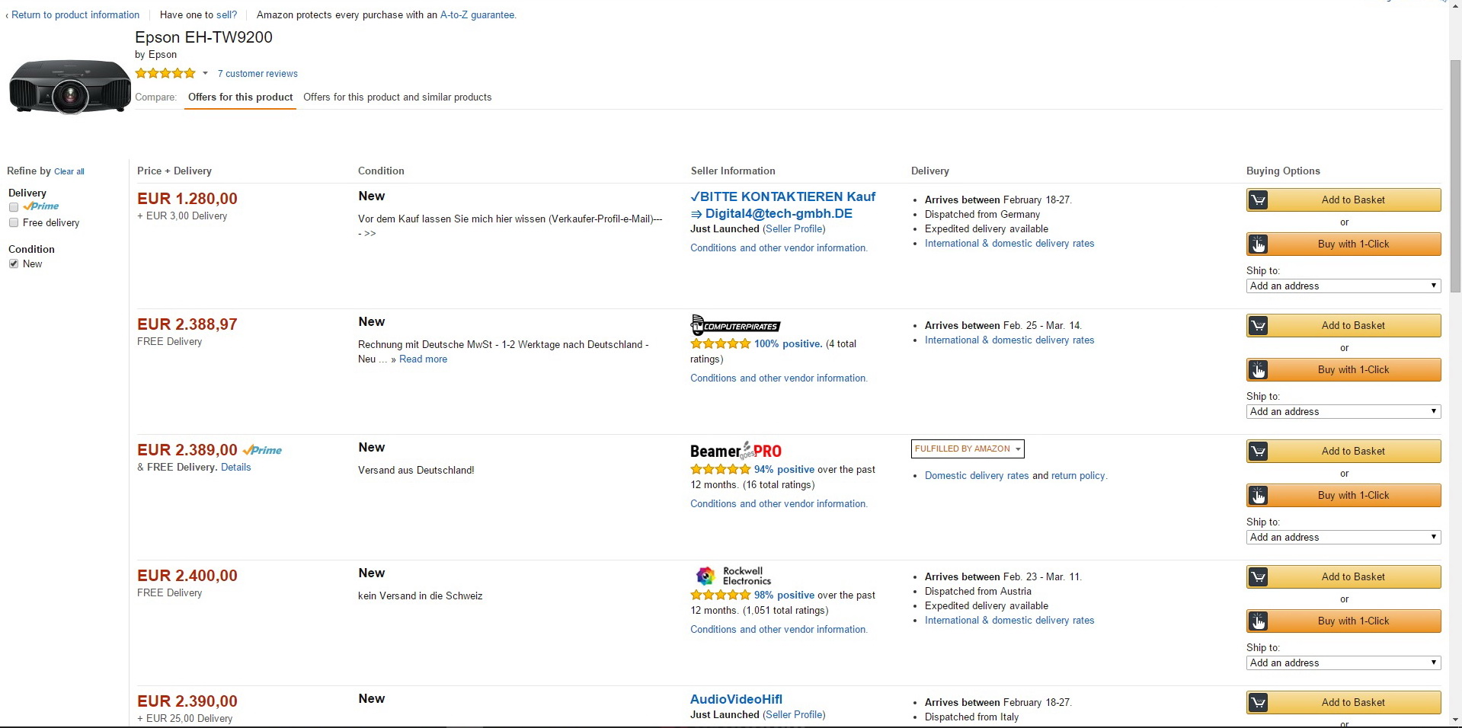Click the Prime badge next to EUR 2.389,00

click(262, 450)
